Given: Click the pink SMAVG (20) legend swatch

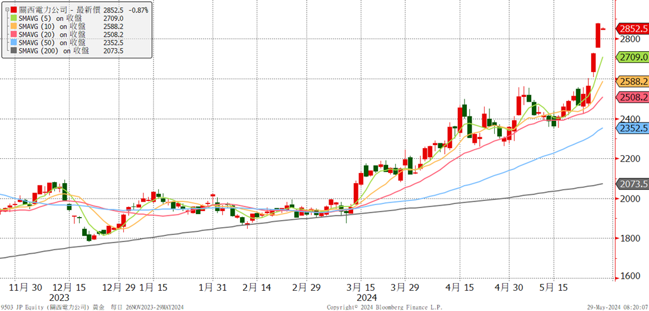Looking at the screenshot, I should (14, 34).
